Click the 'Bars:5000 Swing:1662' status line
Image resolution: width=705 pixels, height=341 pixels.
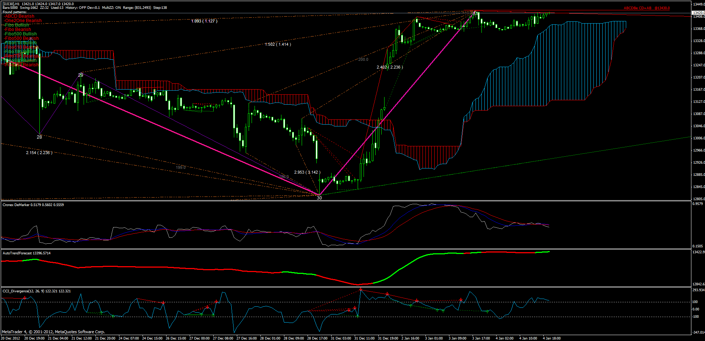(20, 8)
